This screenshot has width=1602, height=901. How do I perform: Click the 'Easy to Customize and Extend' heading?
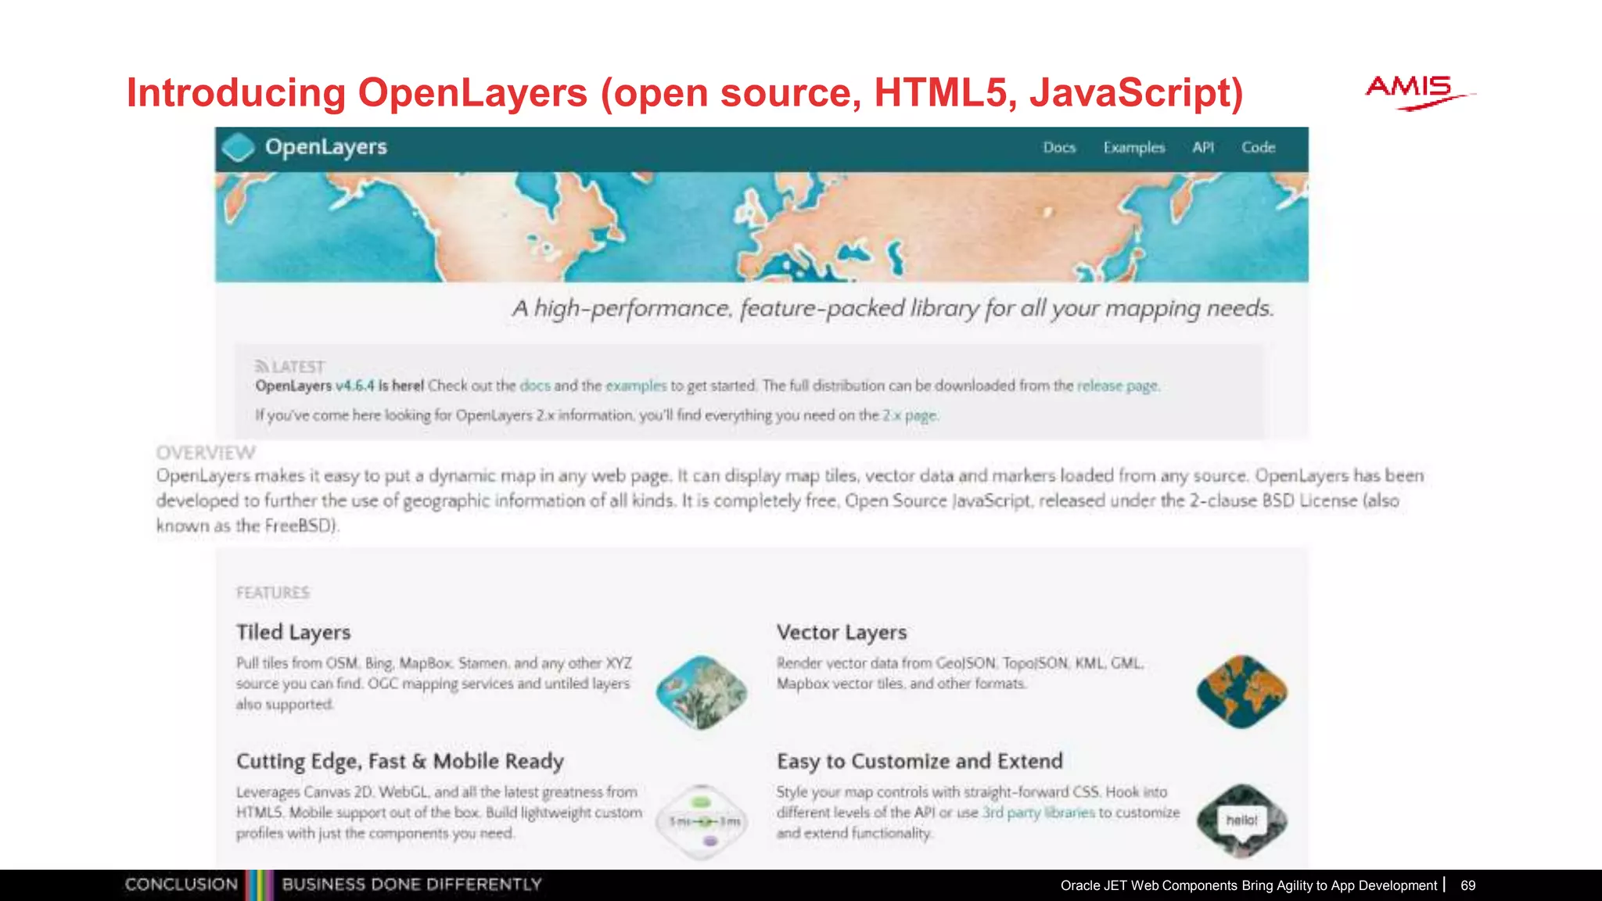point(920,761)
